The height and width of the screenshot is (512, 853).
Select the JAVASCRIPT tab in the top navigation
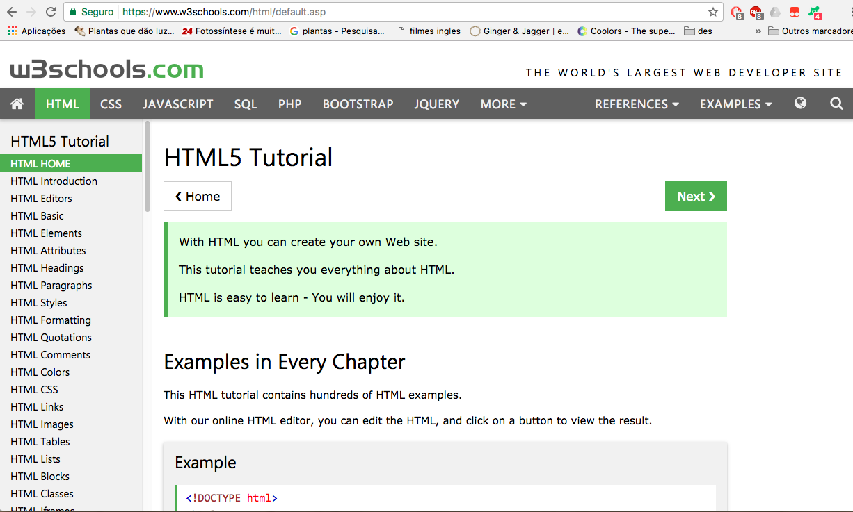click(x=178, y=104)
